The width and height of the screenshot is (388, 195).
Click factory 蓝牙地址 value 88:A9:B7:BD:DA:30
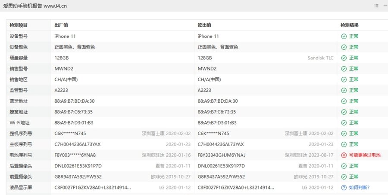[x=75, y=101]
